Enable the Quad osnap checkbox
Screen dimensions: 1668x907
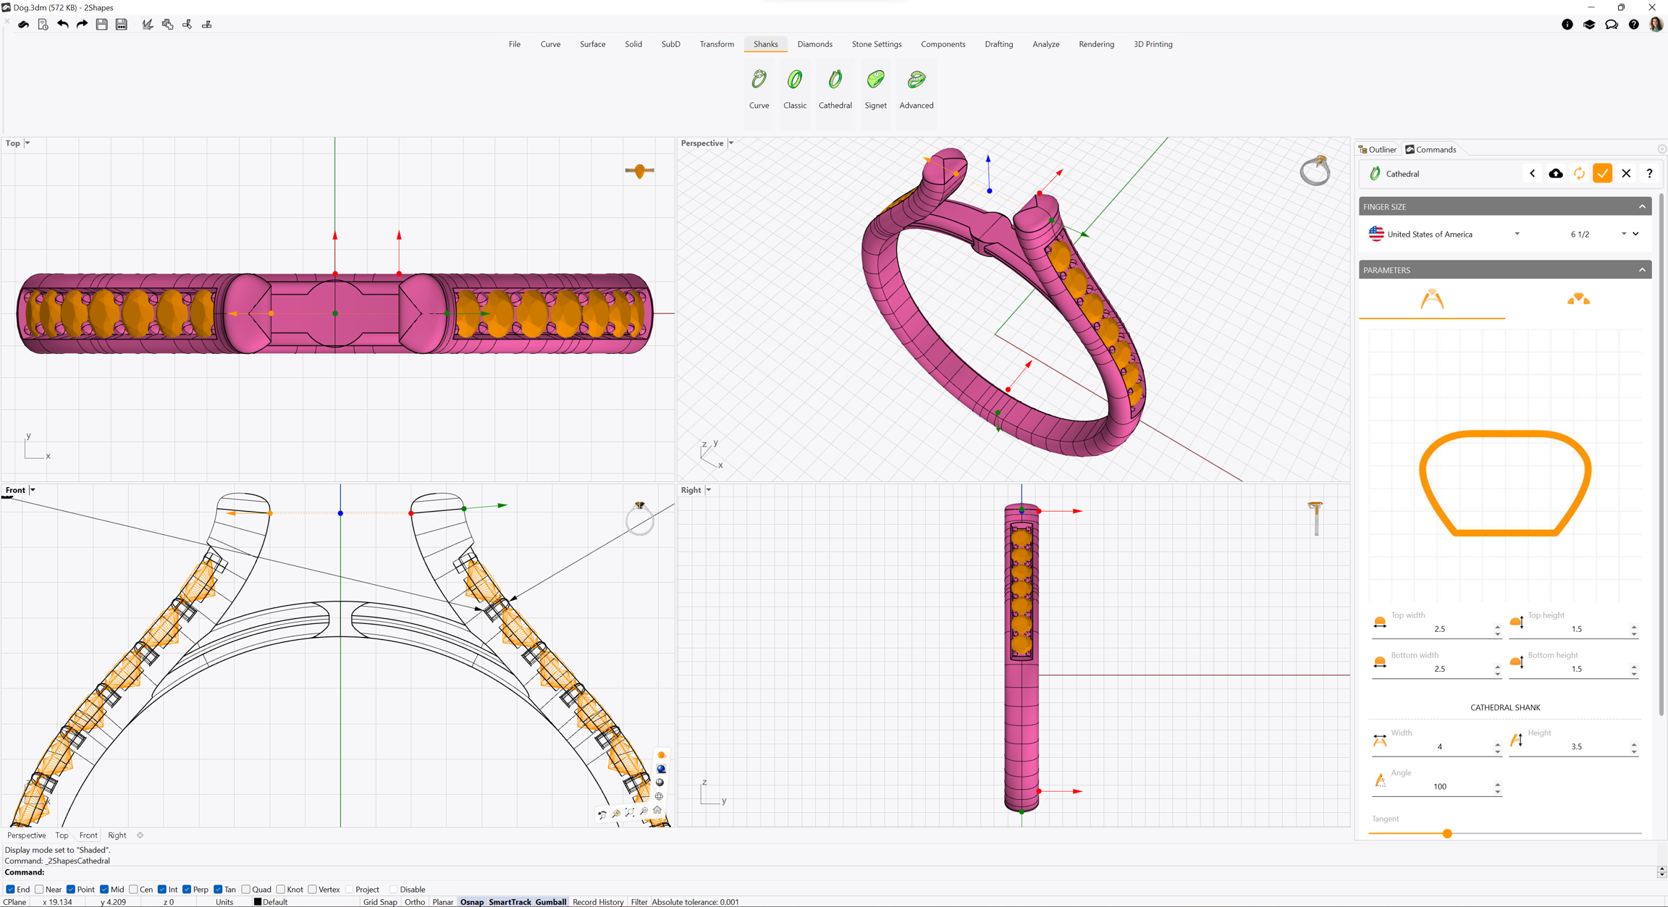pyautogui.click(x=246, y=890)
